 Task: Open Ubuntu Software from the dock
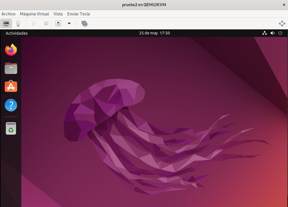pos(11,86)
